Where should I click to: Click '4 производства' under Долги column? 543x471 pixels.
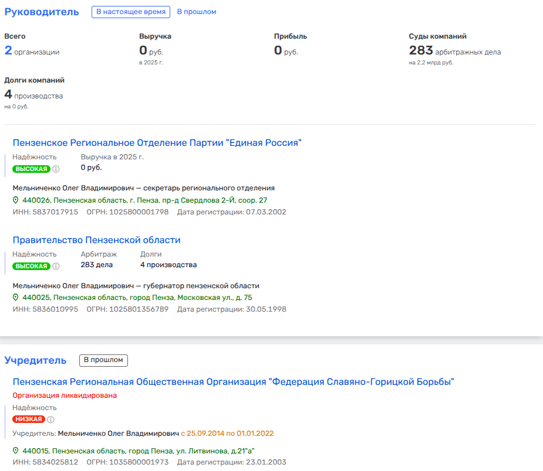pos(168,265)
